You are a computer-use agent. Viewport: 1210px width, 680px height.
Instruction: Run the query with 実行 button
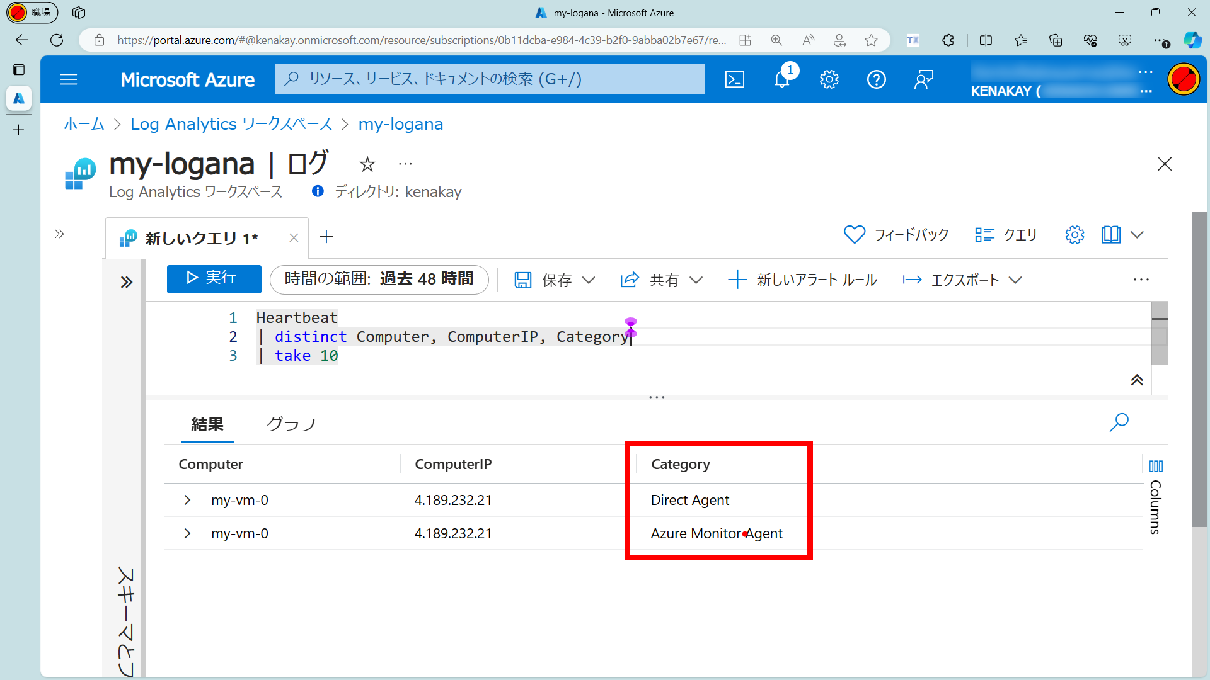point(214,278)
